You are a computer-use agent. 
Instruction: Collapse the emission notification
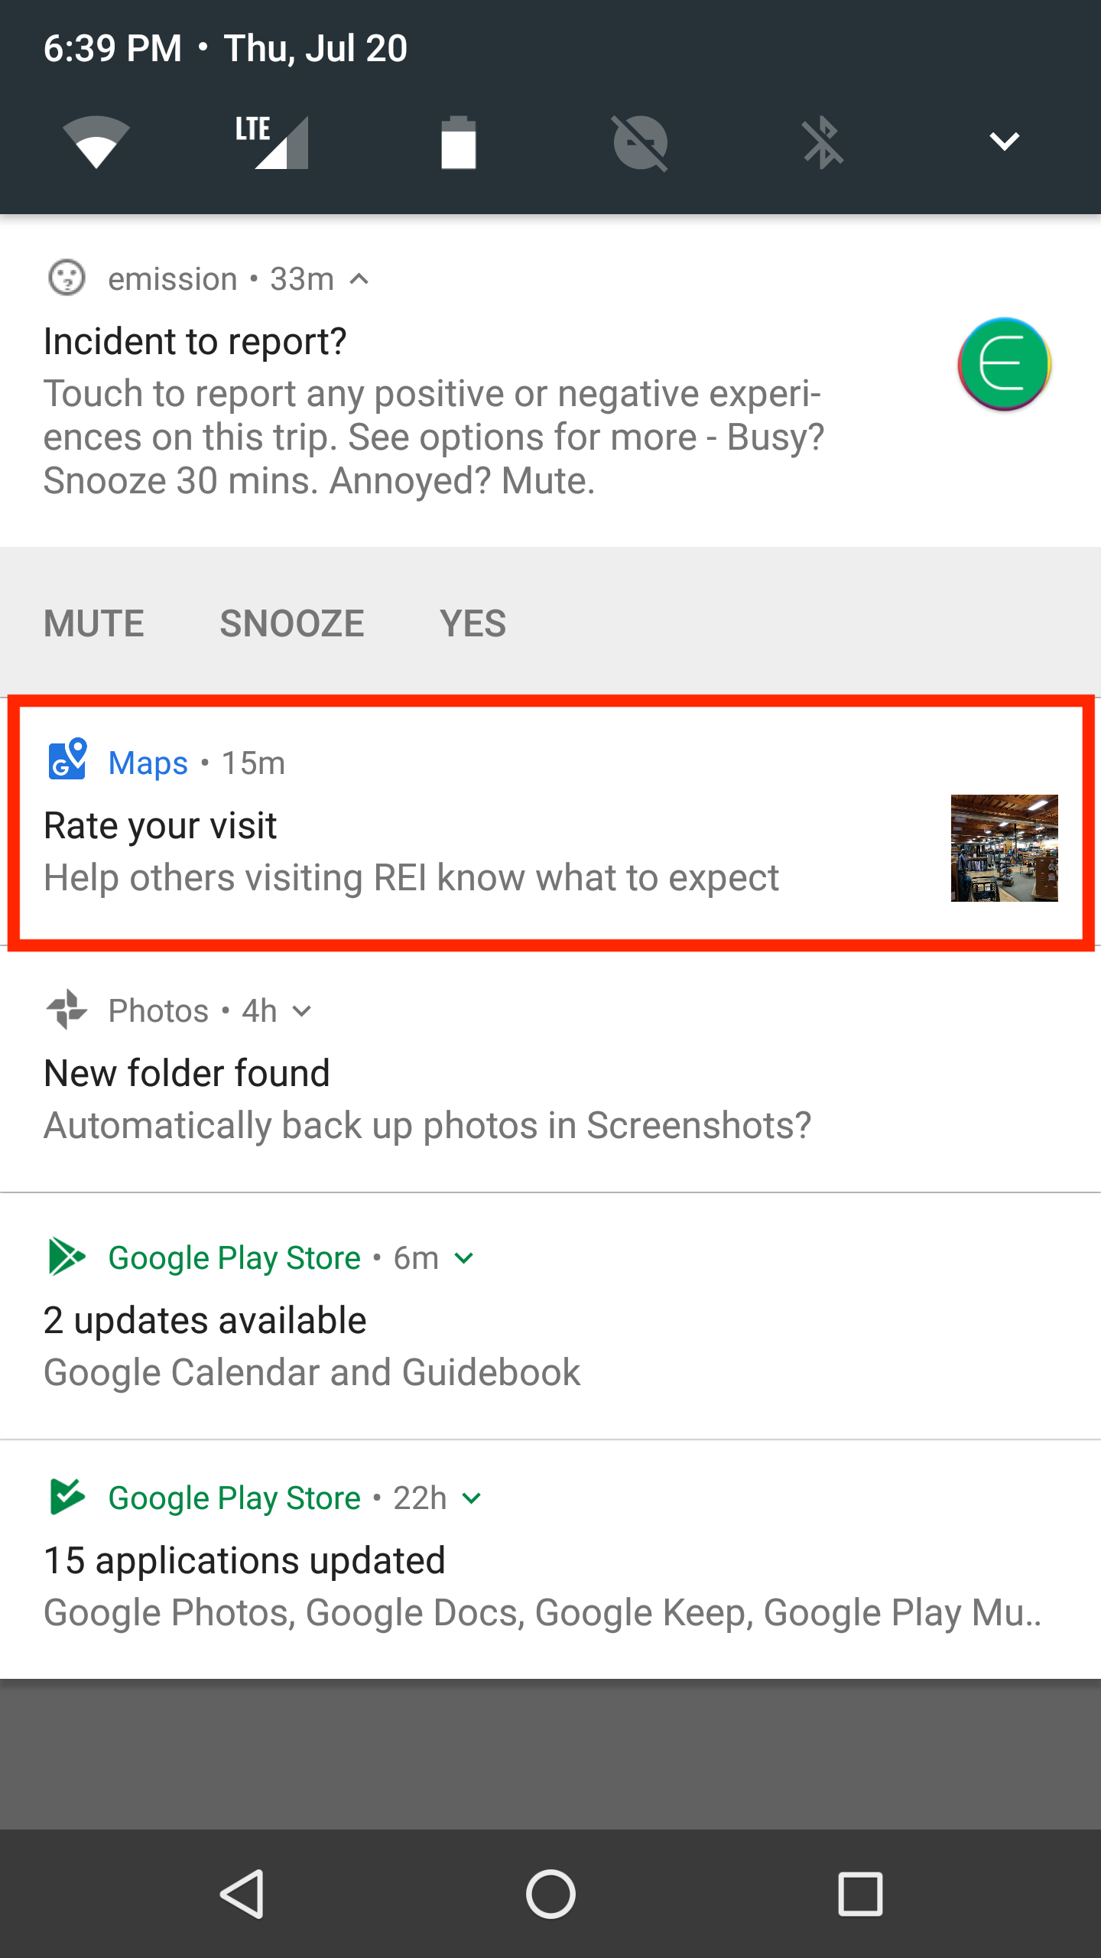(x=359, y=280)
